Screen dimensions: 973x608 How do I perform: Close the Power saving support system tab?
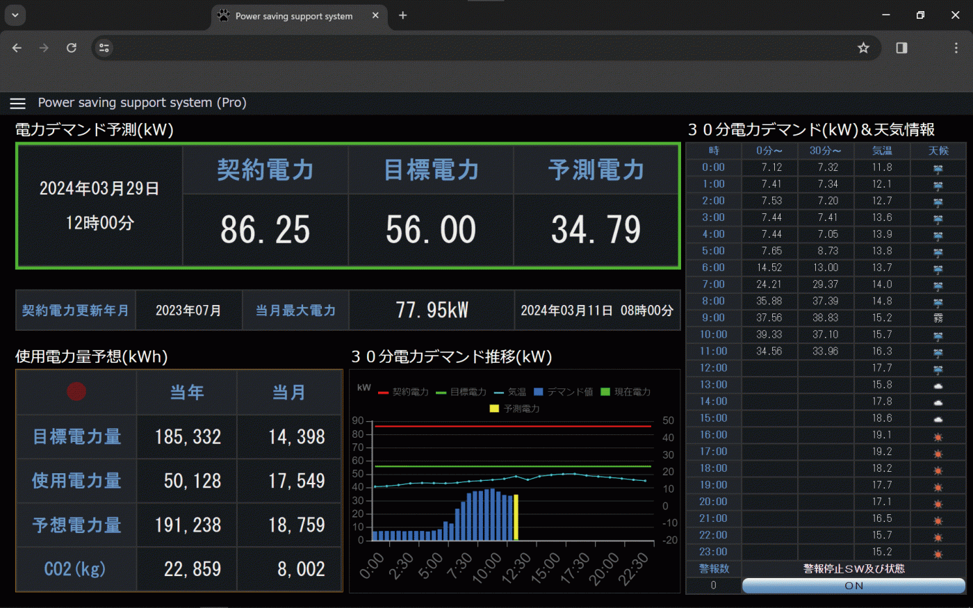tap(375, 15)
